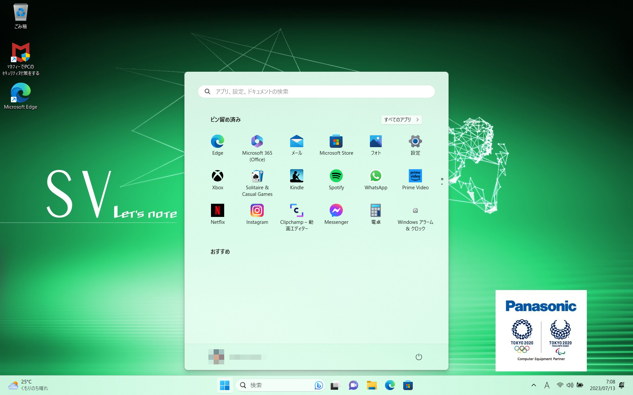Select the ごみ箱 recycle bin desktop icon

(x=20, y=16)
